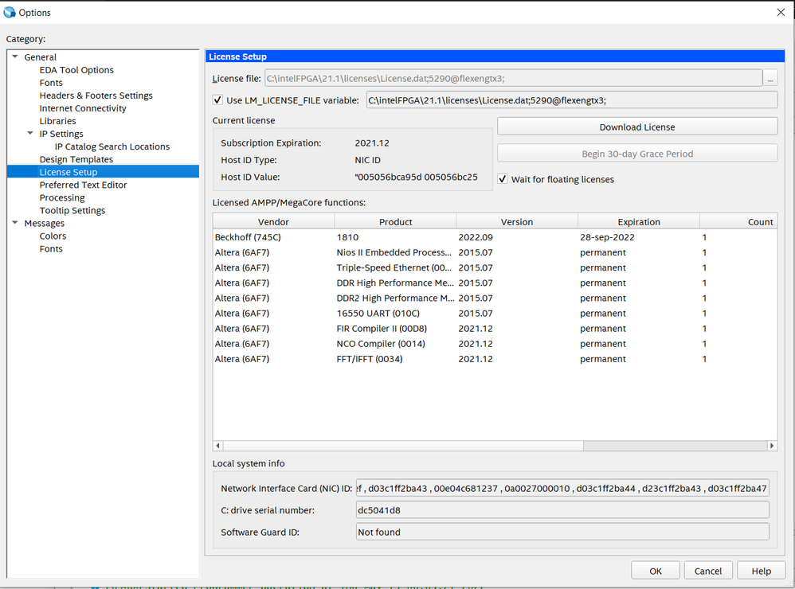The image size is (795, 589).
Task: Click the Help button
Action: click(x=761, y=571)
